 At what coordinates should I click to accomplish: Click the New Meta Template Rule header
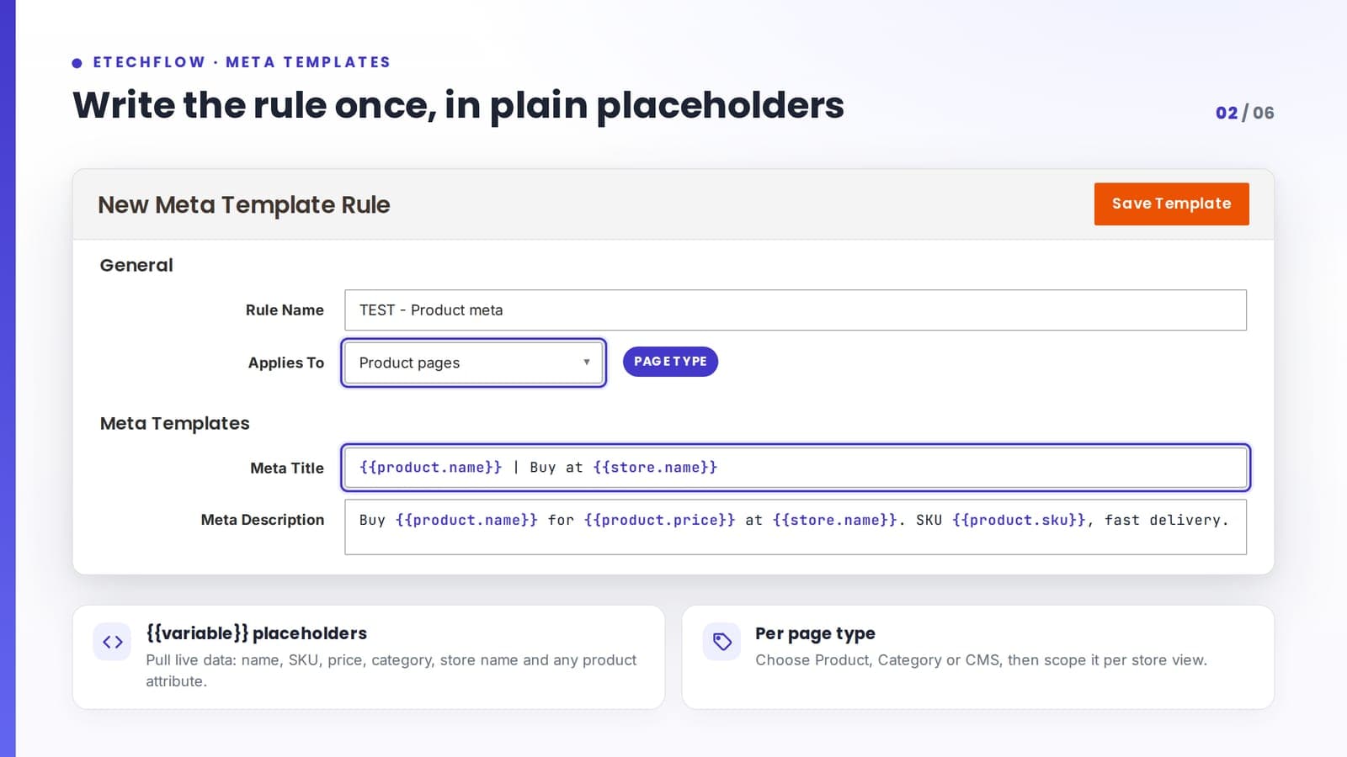(244, 204)
